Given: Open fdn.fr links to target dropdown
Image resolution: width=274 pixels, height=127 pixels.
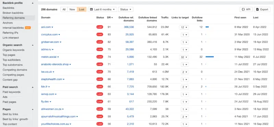Looking at the screenshot, I should (x=185, y=87).
